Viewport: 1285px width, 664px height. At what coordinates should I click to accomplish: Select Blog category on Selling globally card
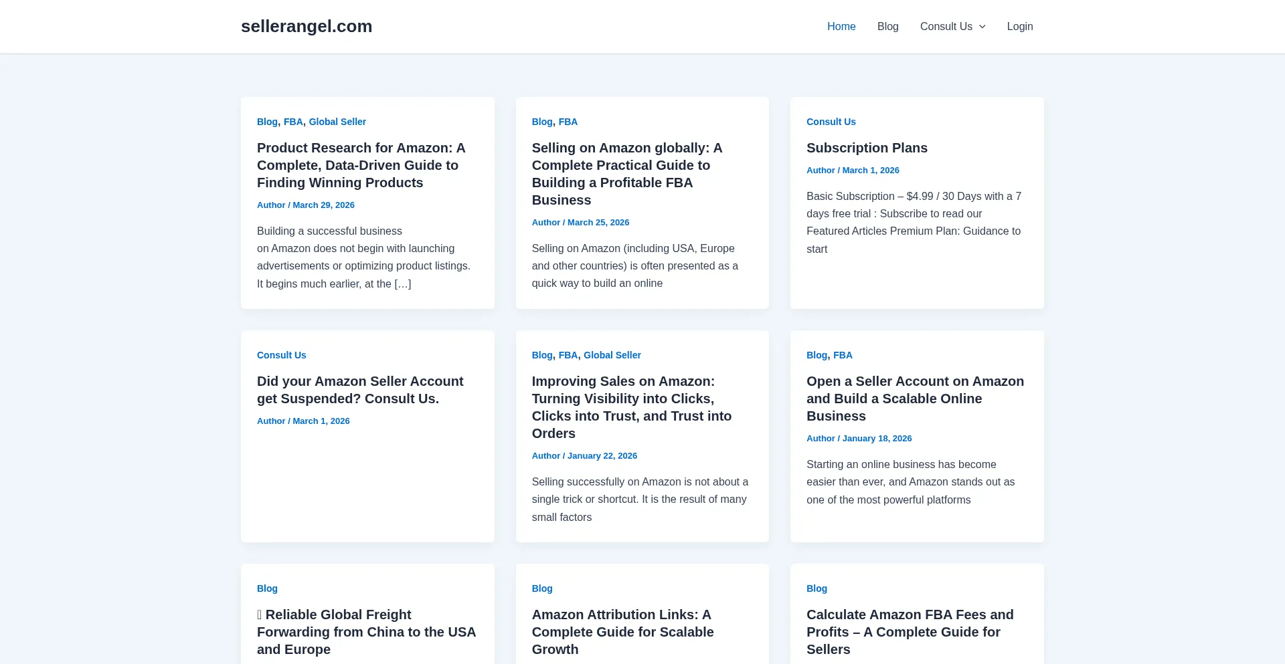(x=542, y=122)
